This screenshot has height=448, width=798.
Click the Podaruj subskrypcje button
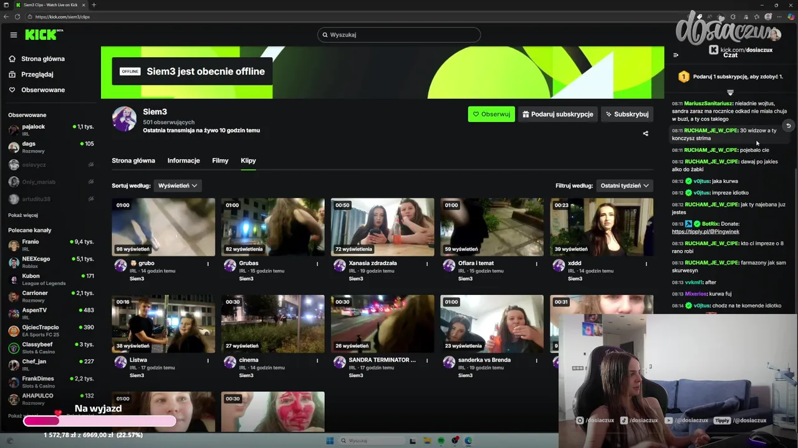(558, 114)
